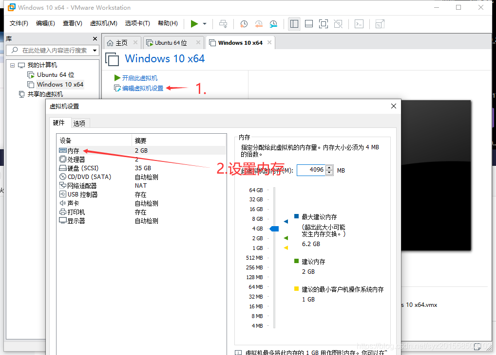The width and height of the screenshot is (496, 355).
Task: Select the 硬盘 (SCSI) device row
Action: coord(141,168)
